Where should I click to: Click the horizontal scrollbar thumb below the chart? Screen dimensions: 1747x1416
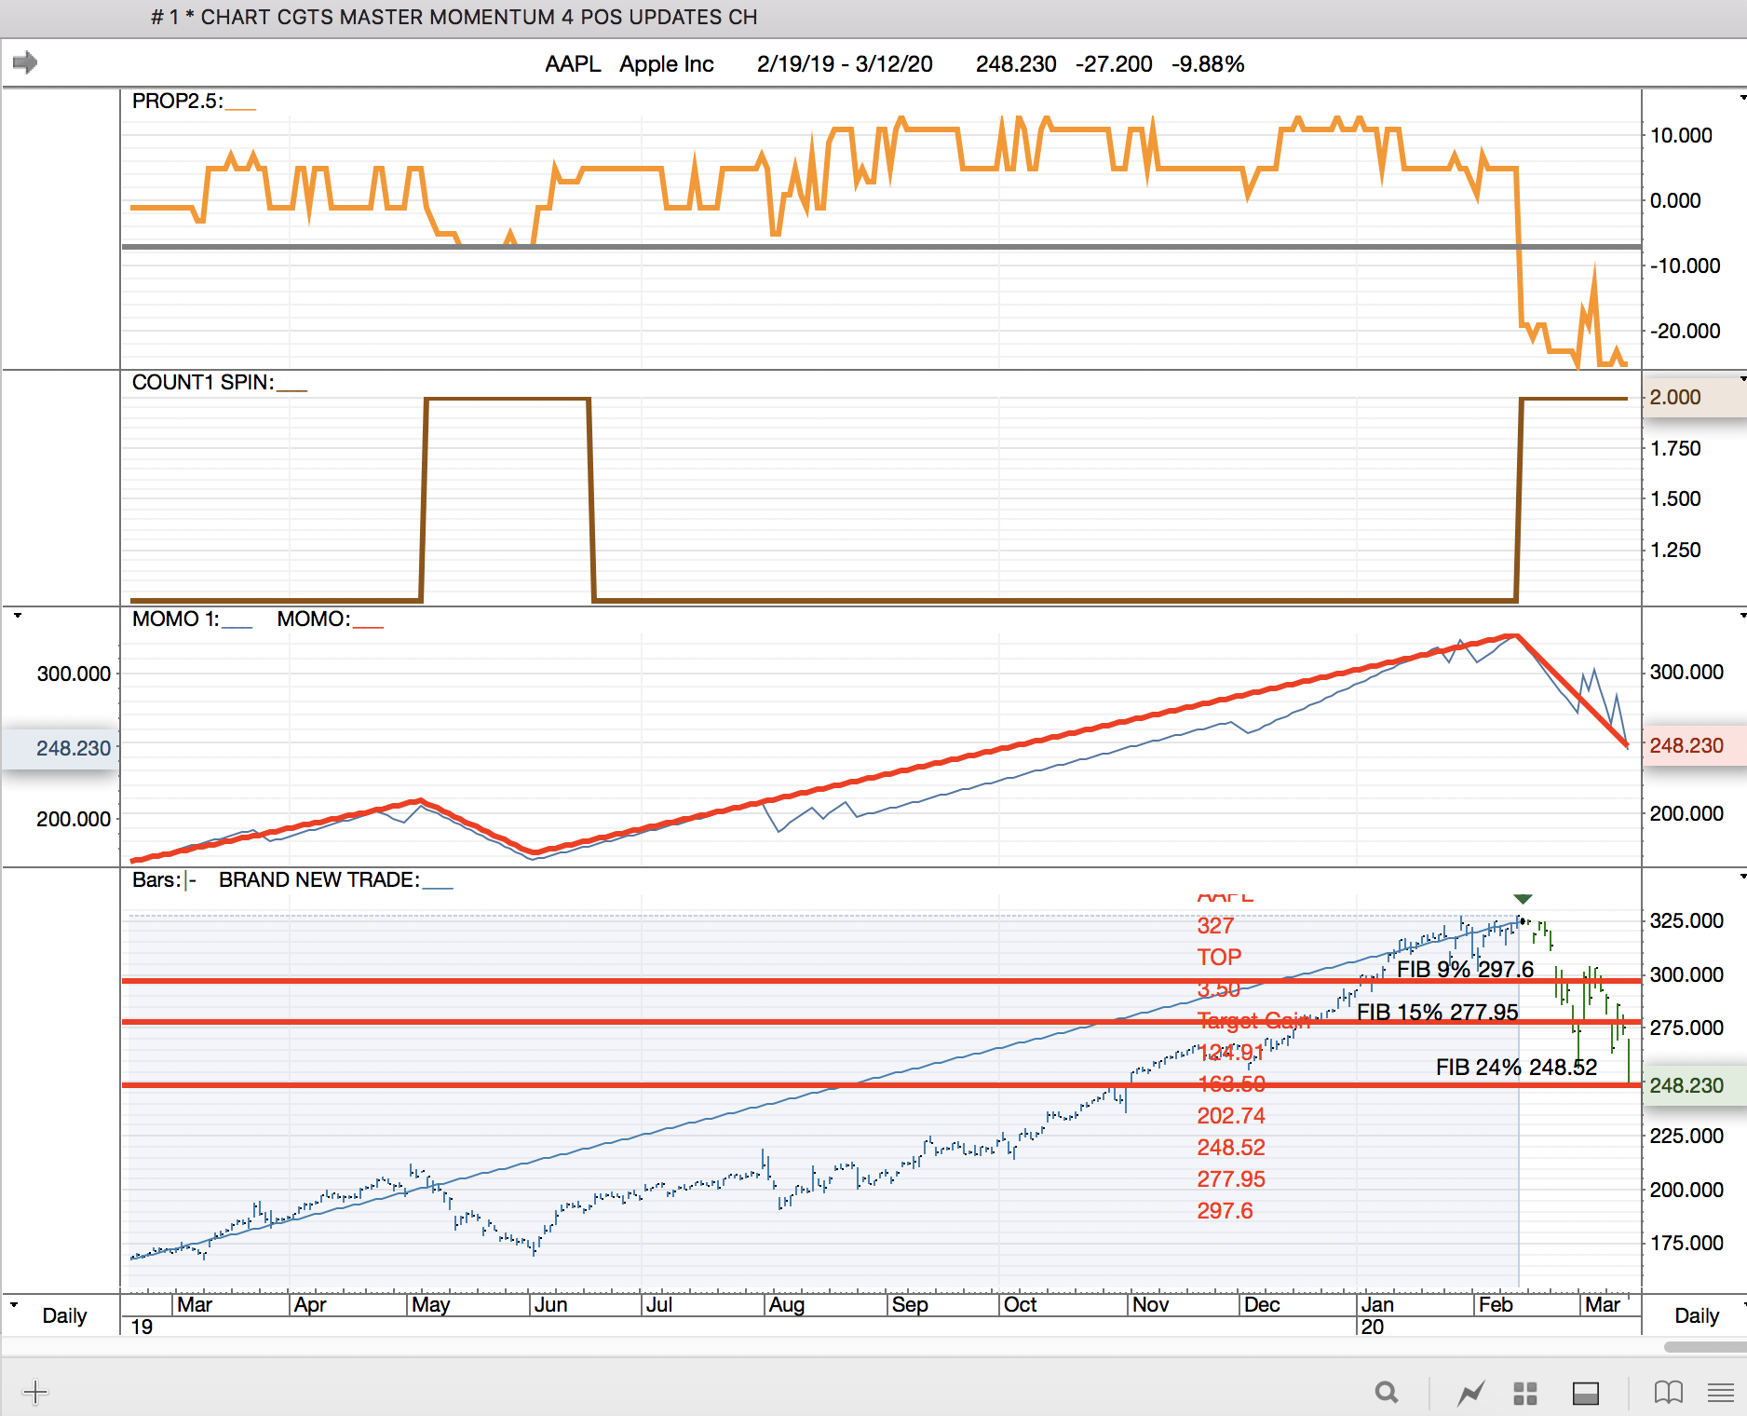tap(1705, 1347)
